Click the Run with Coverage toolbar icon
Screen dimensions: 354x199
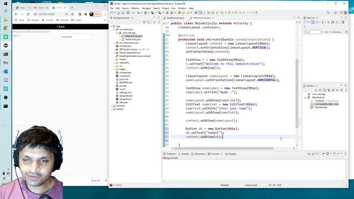[153, 13]
